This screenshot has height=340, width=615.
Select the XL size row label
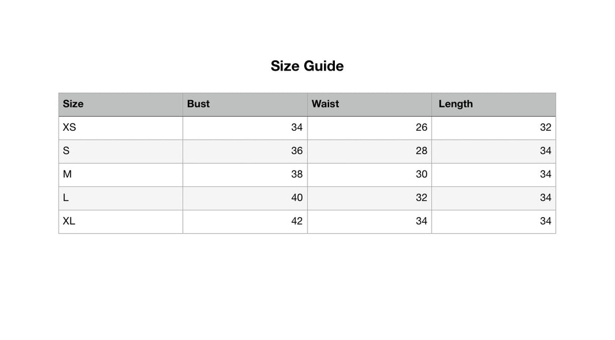pos(69,221)
